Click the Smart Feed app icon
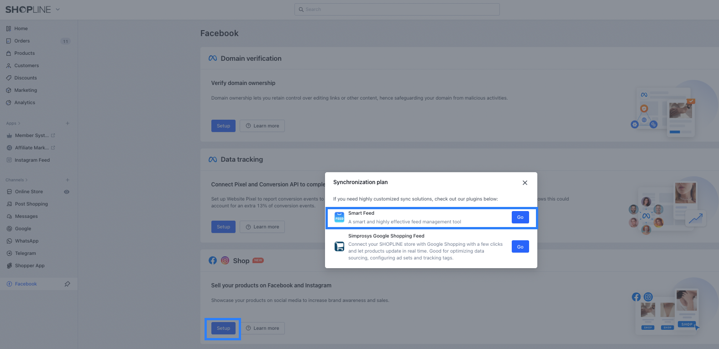The height and width of the screenshot is (349, 719). click(x=339, y=217)
